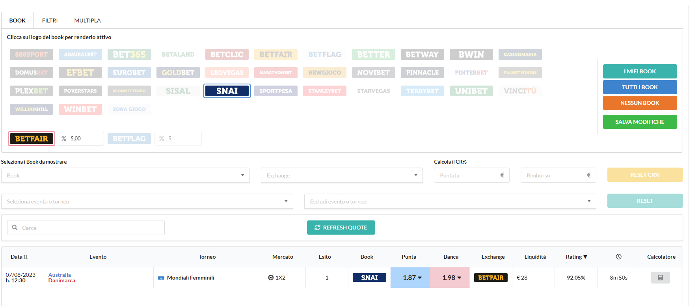Open the calculator in Australia Danimarca row
Screen dimensions: 698x306
661,278
